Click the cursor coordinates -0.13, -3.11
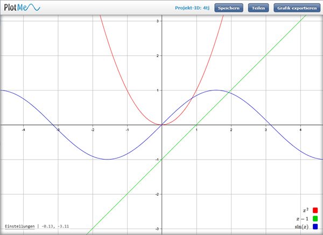The image size is (323, 235). coord(55,226)
